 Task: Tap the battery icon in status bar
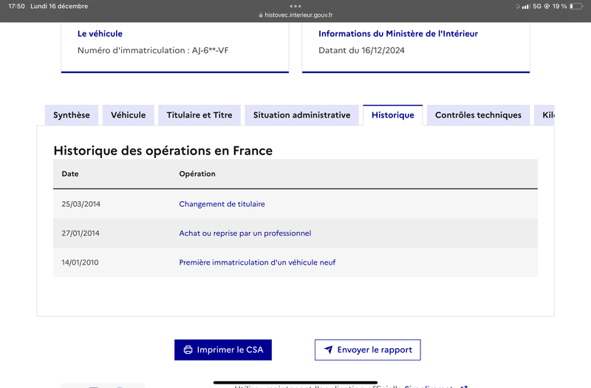pyautogui.click(x=576, y=6)
